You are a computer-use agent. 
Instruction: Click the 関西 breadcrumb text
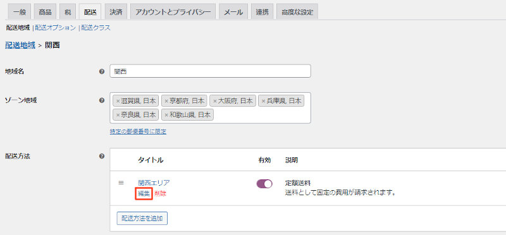52,45
